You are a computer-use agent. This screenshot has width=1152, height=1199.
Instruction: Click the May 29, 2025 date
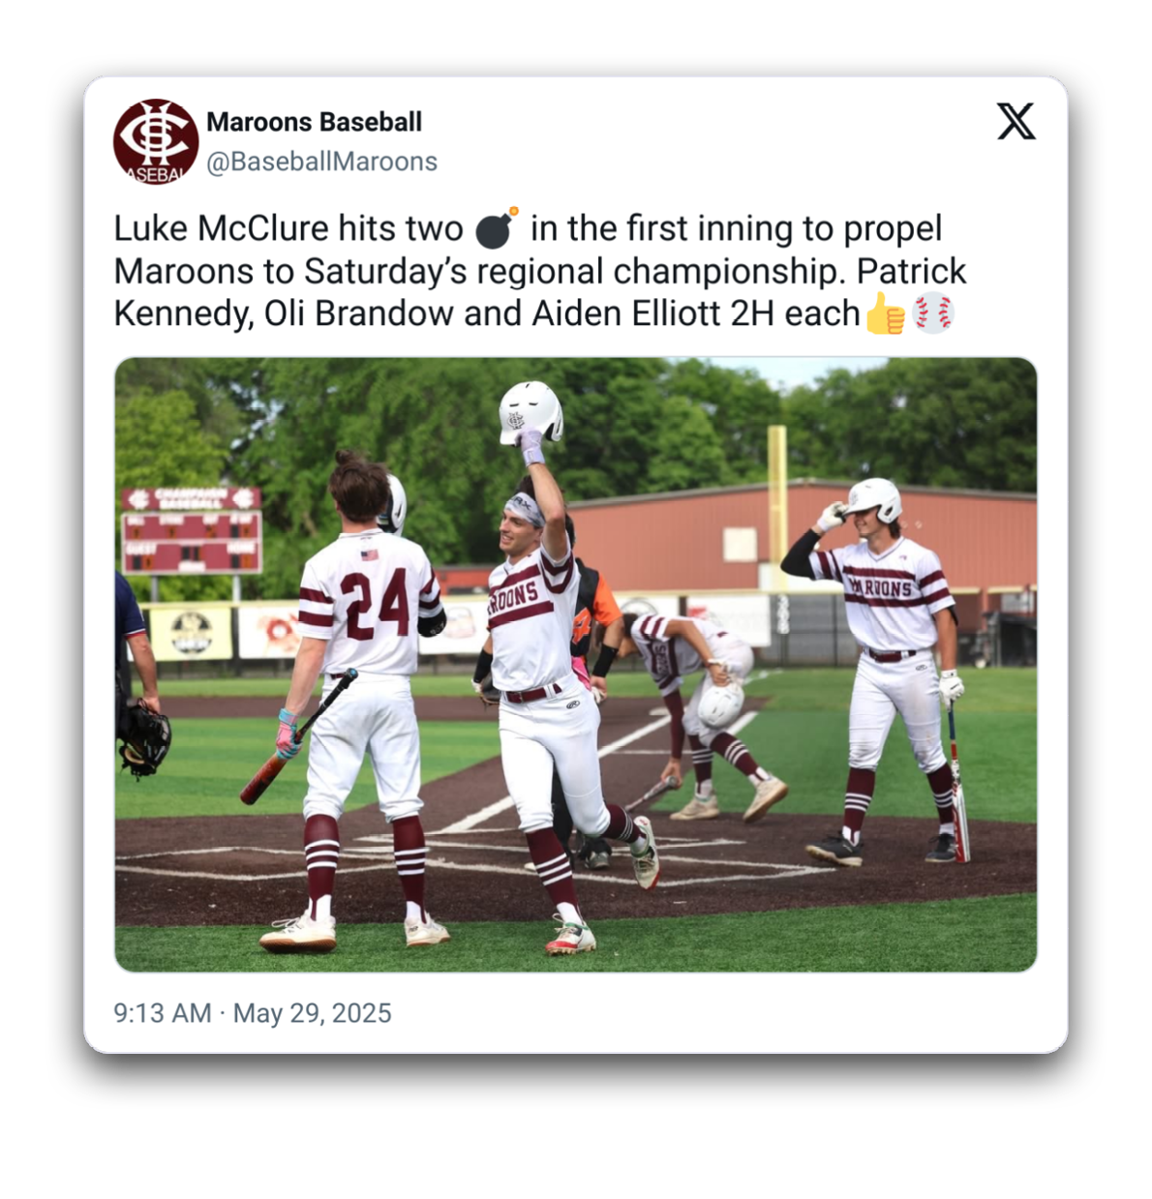[312, 1013]
